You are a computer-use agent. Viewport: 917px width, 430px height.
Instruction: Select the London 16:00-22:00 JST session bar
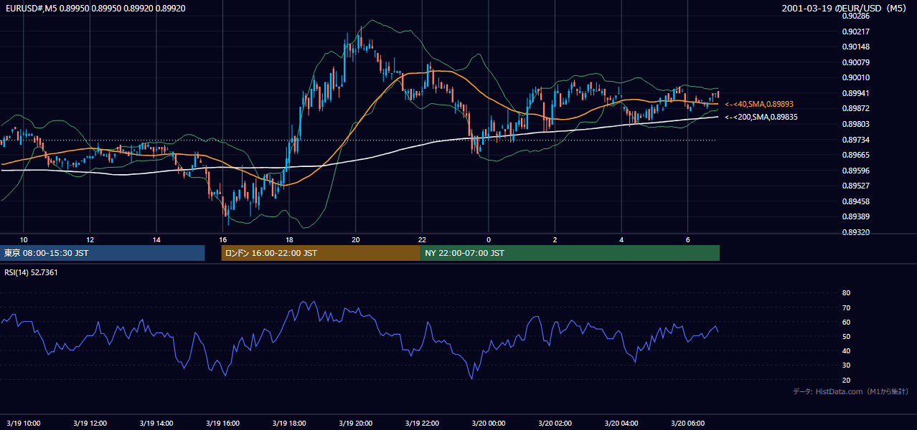321,253
